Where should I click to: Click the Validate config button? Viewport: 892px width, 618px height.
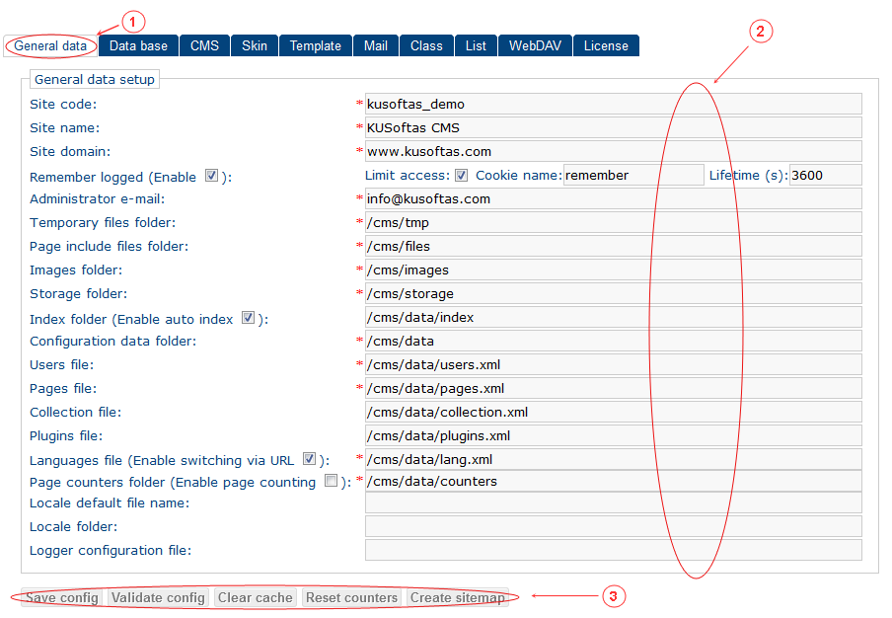(158, 597)
